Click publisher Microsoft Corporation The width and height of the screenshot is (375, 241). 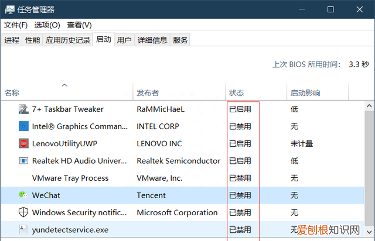click(x=177, y=212)
